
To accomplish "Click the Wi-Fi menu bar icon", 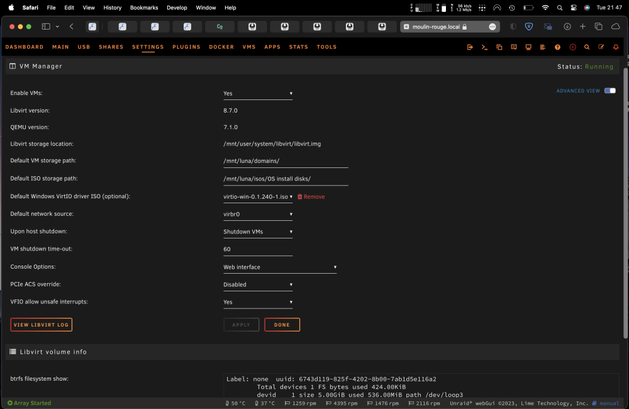I will 545,8.
